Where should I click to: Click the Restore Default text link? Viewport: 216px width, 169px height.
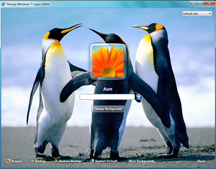[106, 161]
